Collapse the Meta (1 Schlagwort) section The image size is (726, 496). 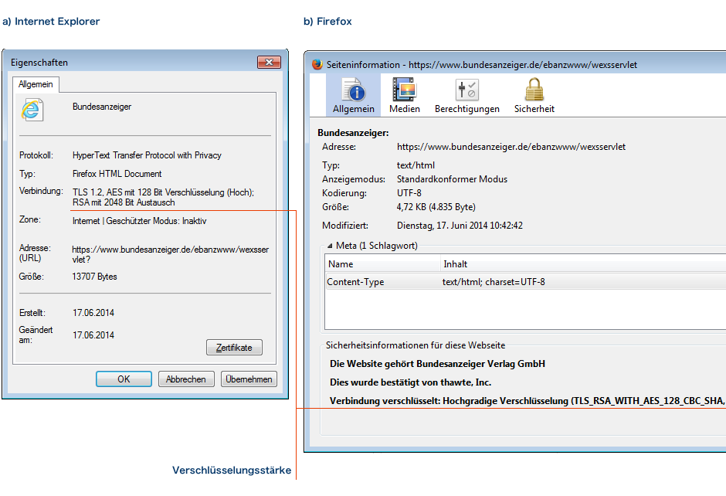[x=330, y=246]
